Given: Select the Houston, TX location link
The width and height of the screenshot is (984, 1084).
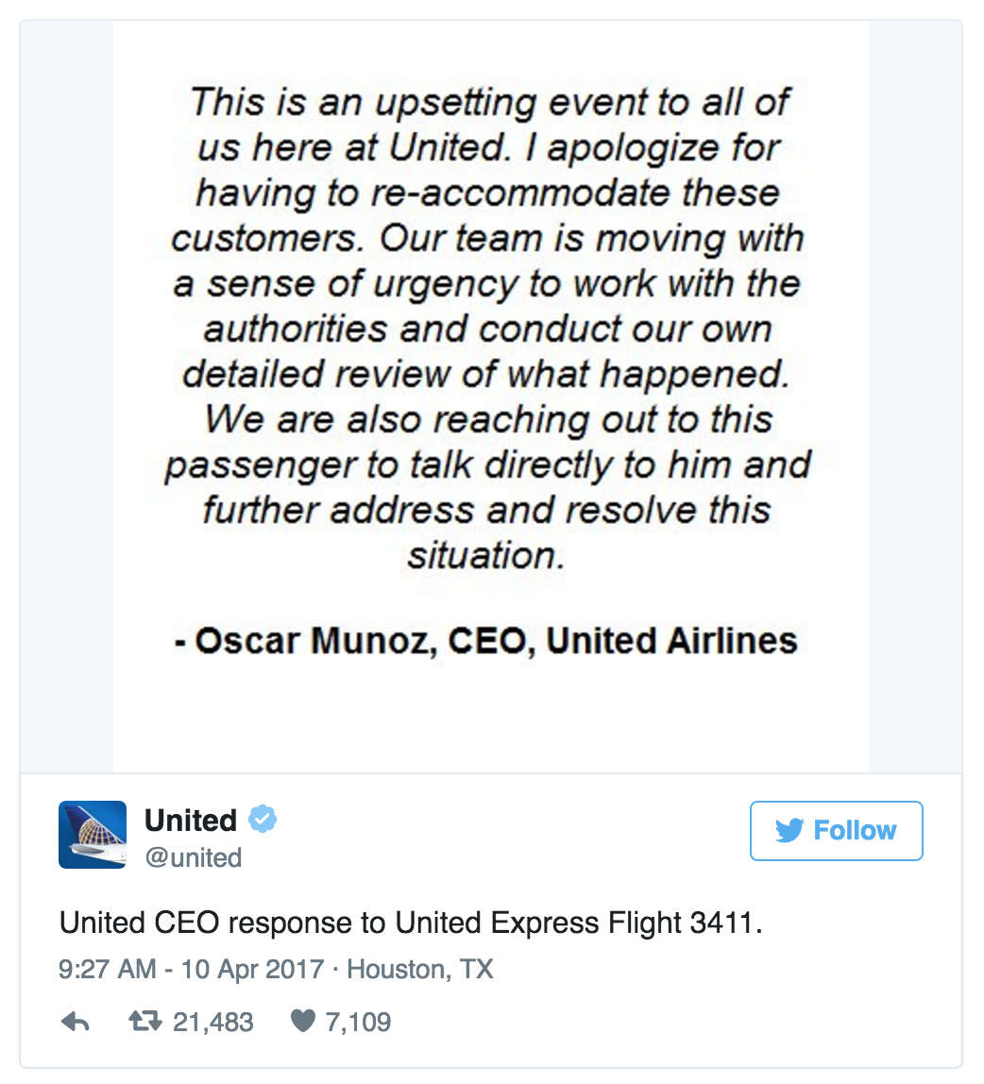Looking at the screenshot, I should point(420,970).
